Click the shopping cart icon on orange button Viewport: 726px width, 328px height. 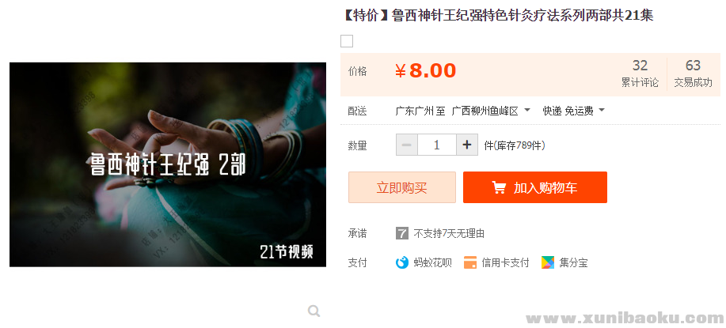point(499,187)
